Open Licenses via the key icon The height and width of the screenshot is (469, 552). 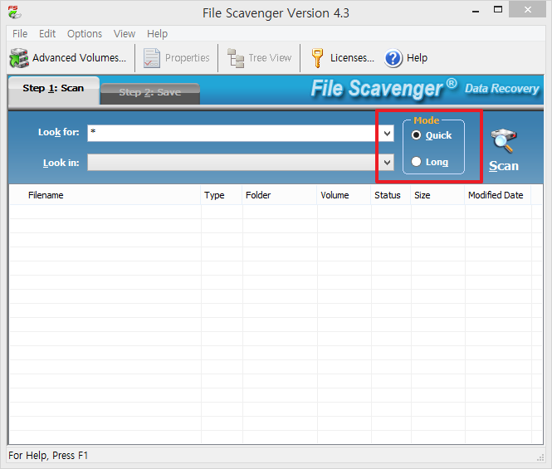[x=317, y=58]
